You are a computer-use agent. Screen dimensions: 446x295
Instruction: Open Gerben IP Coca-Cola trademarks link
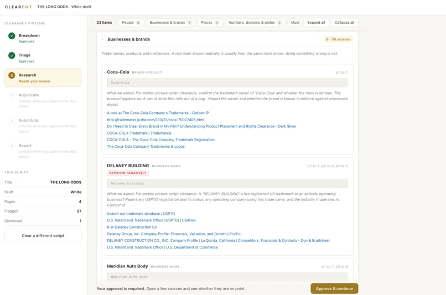[x=158, y=113]
